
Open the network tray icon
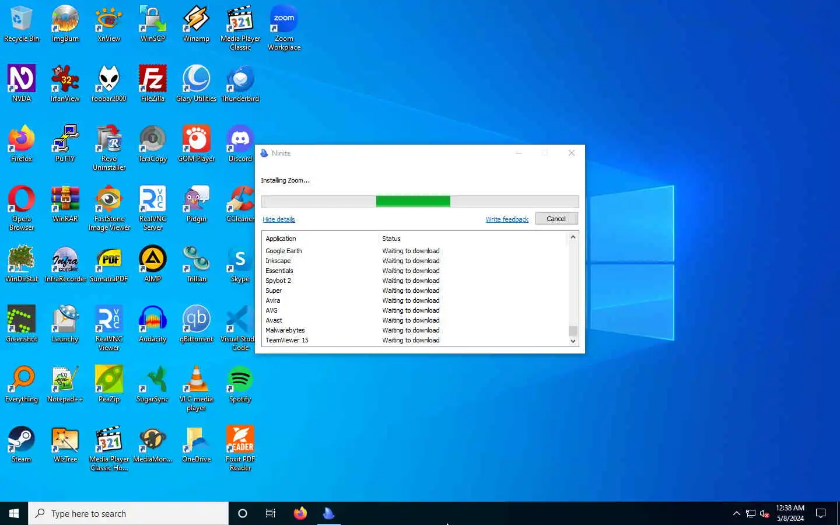[751, 513]
